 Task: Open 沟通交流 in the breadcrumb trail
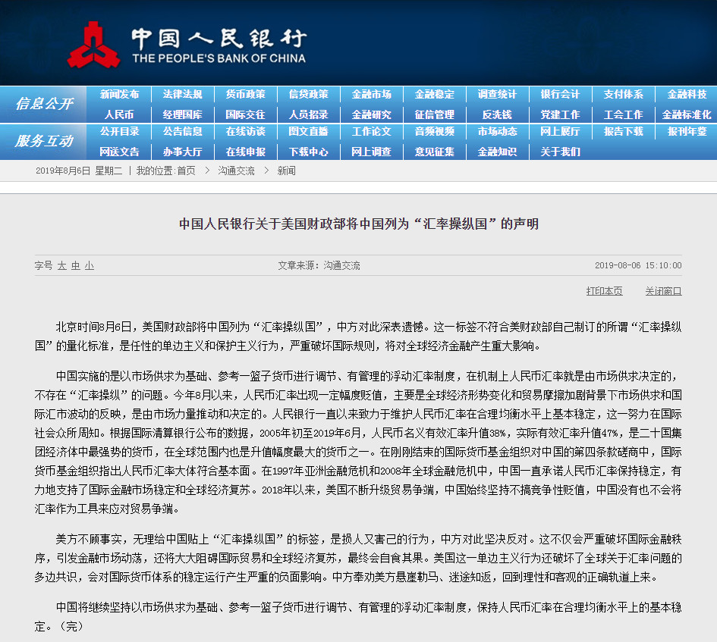(236, 171)
